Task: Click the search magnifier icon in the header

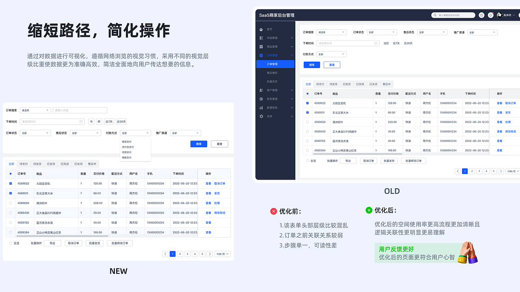Action: (x=434, y=15)
